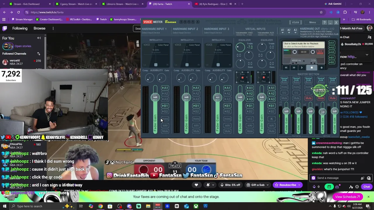Screen dimensions: 374x210
Task: Switch to the Lilmorro Stream tab
Action: pos(122,4)
